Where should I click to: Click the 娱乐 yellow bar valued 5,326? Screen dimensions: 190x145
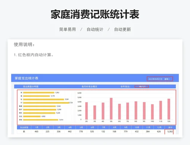pyautogui.click(x=39, y=113)
